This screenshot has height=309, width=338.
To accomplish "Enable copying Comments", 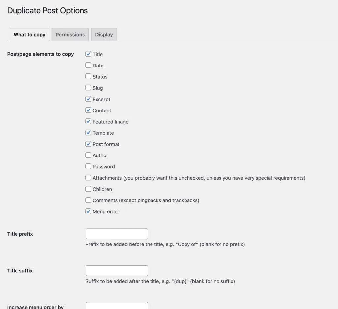I will pos(88,200).
